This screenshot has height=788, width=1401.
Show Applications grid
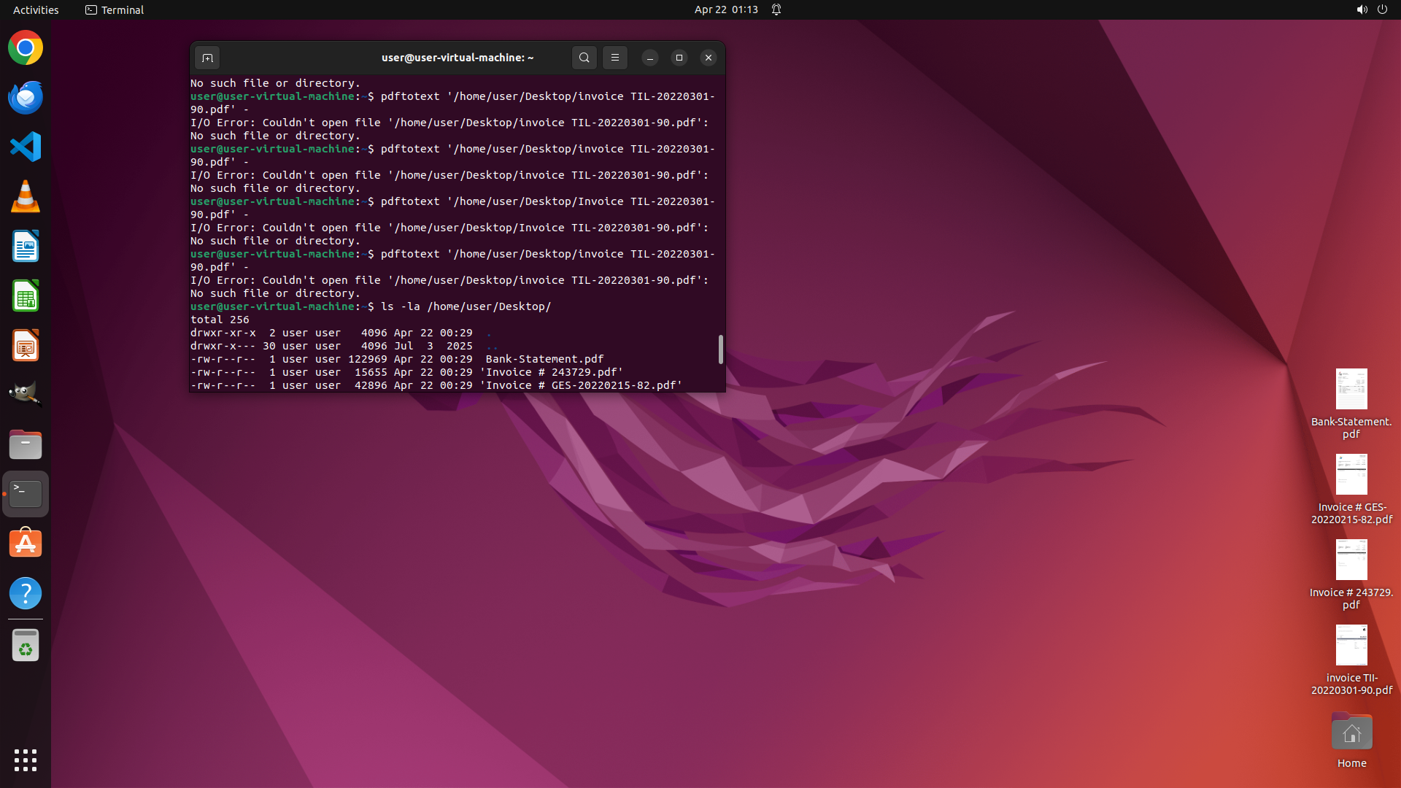coord(26,760)
